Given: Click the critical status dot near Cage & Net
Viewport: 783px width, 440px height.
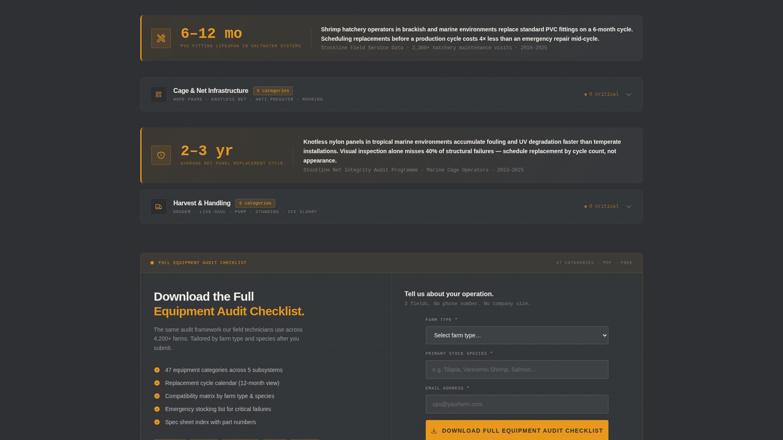Looking at the screenshot, I should pos(586,94).
